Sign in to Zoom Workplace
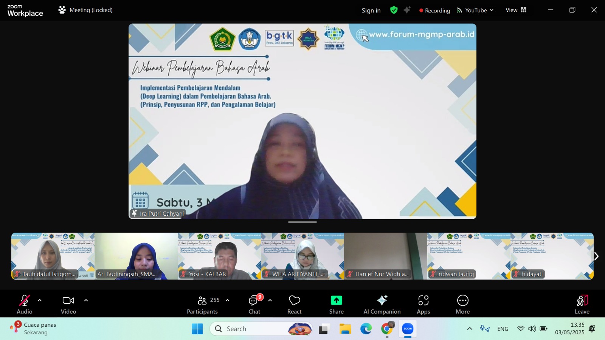The height and width of the screenshot is (340, 605). click(x=371, y=10)
